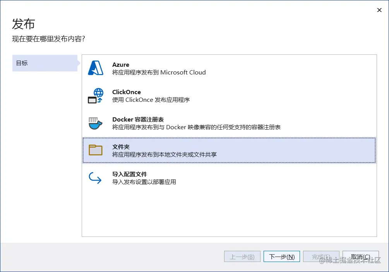Click the description mentioning Microsoft Cloud
The width and height of the screenshot is (389, 272).
(x=159, y=73)
